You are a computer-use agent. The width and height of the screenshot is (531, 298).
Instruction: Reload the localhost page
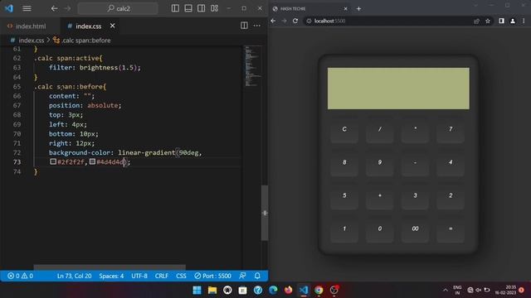point(295,21)
